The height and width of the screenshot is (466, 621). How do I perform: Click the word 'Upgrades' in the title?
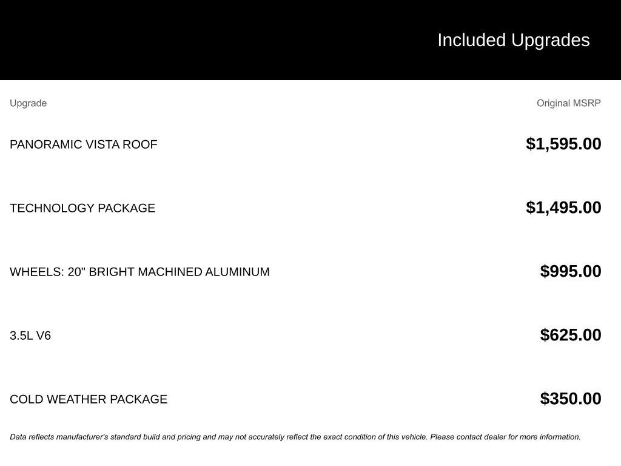[x=551, y=41]
